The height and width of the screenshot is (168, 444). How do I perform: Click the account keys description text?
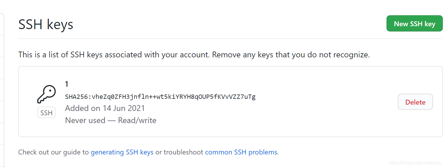[194, 54]
